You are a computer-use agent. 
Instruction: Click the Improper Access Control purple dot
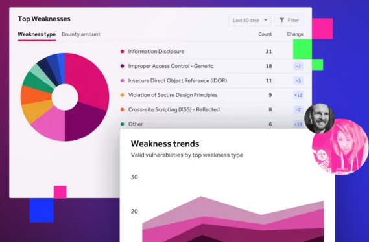(x=122, y=66)
